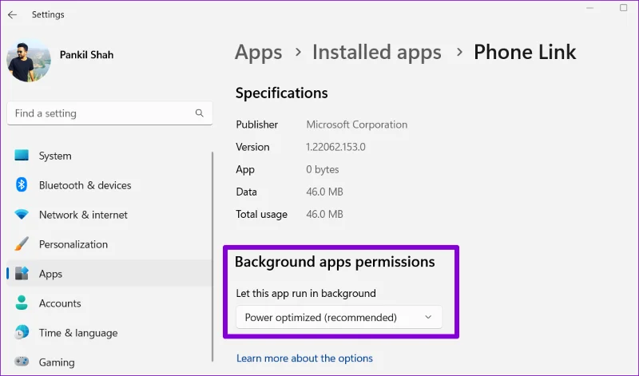
Task: Click the search magnifier icon
Action: click(x=199, y=113)
